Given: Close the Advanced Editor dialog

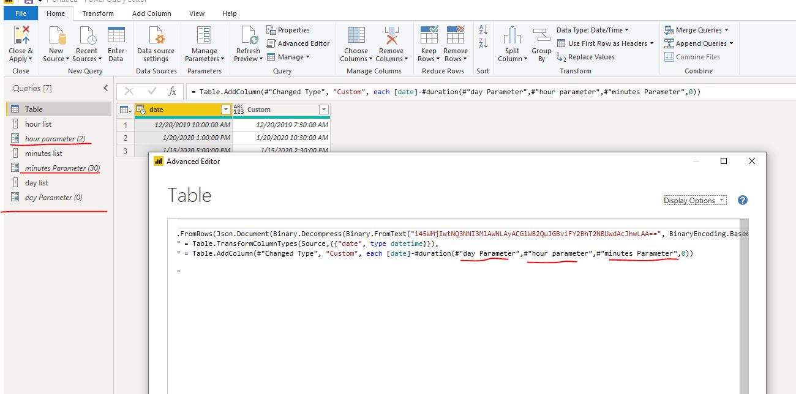Looking at the screenshot, I should click(x=752, y=161).
